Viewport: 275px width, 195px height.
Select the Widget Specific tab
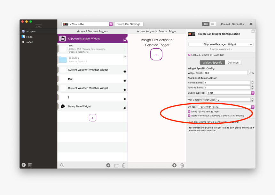212,63
